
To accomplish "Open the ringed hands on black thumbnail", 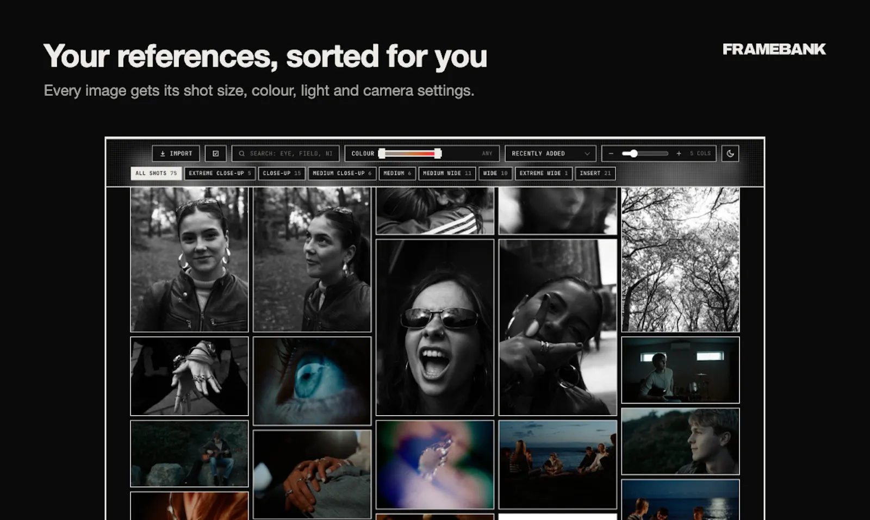I will (x=189, y=376).
